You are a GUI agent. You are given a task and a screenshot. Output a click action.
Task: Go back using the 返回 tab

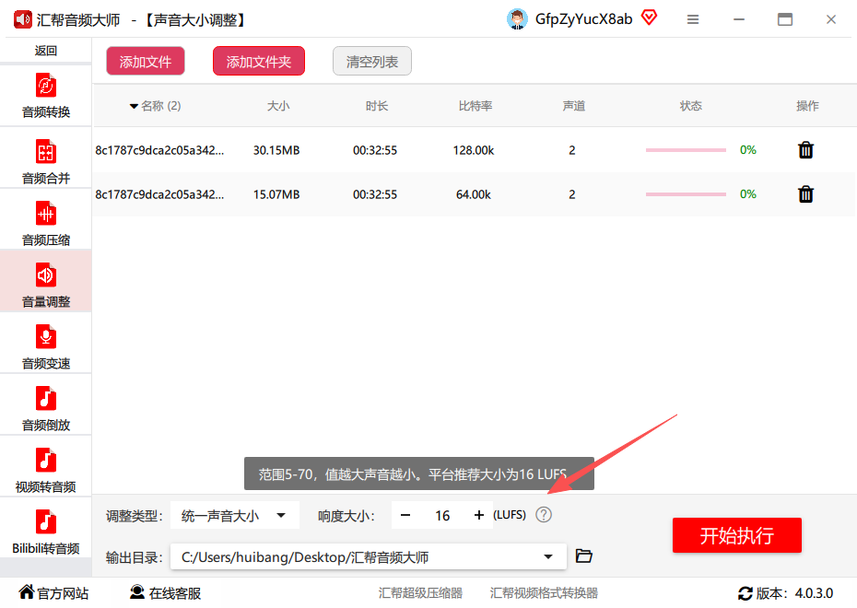click(46, 51)
